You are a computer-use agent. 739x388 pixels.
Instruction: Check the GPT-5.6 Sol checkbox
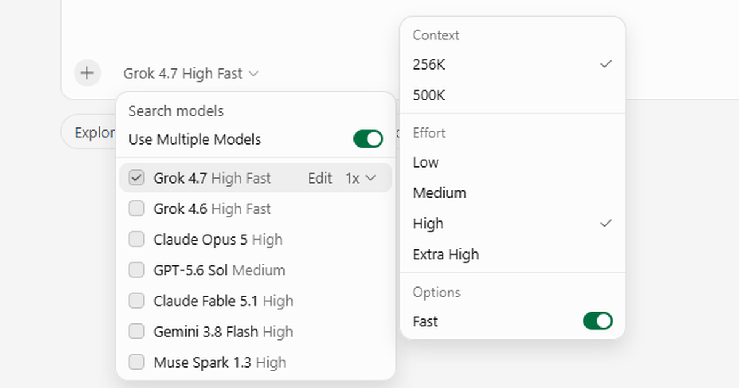click(x=136, y=270)
